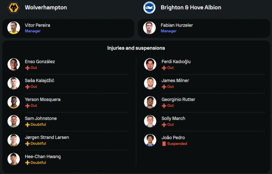The height and width of the screenshot is (174, 272).
Task: Open Ferdi Kadıoğlu's player name
Action: click(x=176, y=61)
